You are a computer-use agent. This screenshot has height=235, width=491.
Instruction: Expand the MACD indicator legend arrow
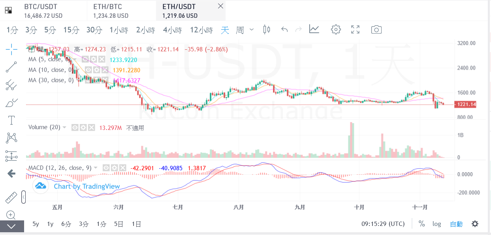tap(96, 168)
